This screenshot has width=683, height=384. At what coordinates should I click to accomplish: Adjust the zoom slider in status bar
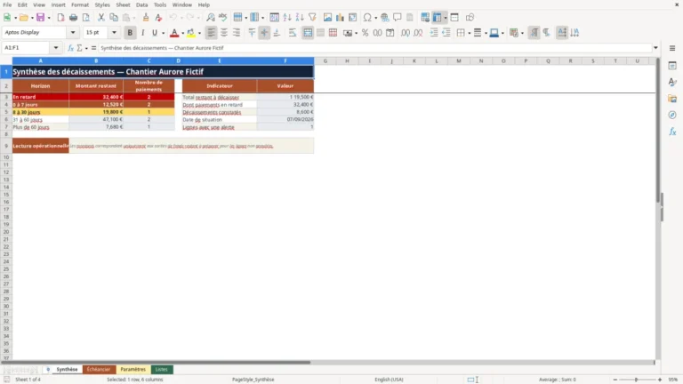tap(637, 380)
